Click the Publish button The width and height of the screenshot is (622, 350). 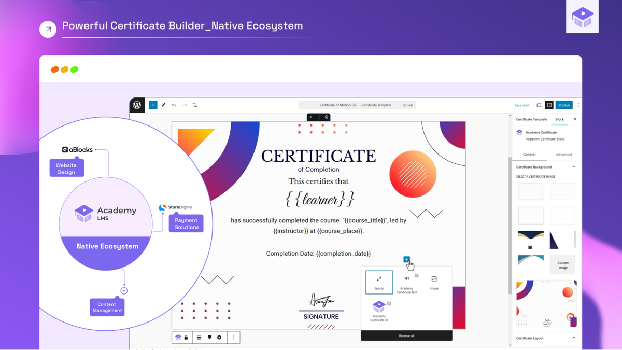point(564,105)
